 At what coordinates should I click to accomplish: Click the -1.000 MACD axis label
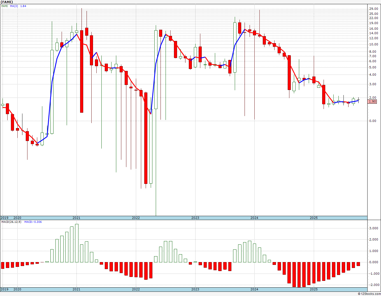pos(374,274)
